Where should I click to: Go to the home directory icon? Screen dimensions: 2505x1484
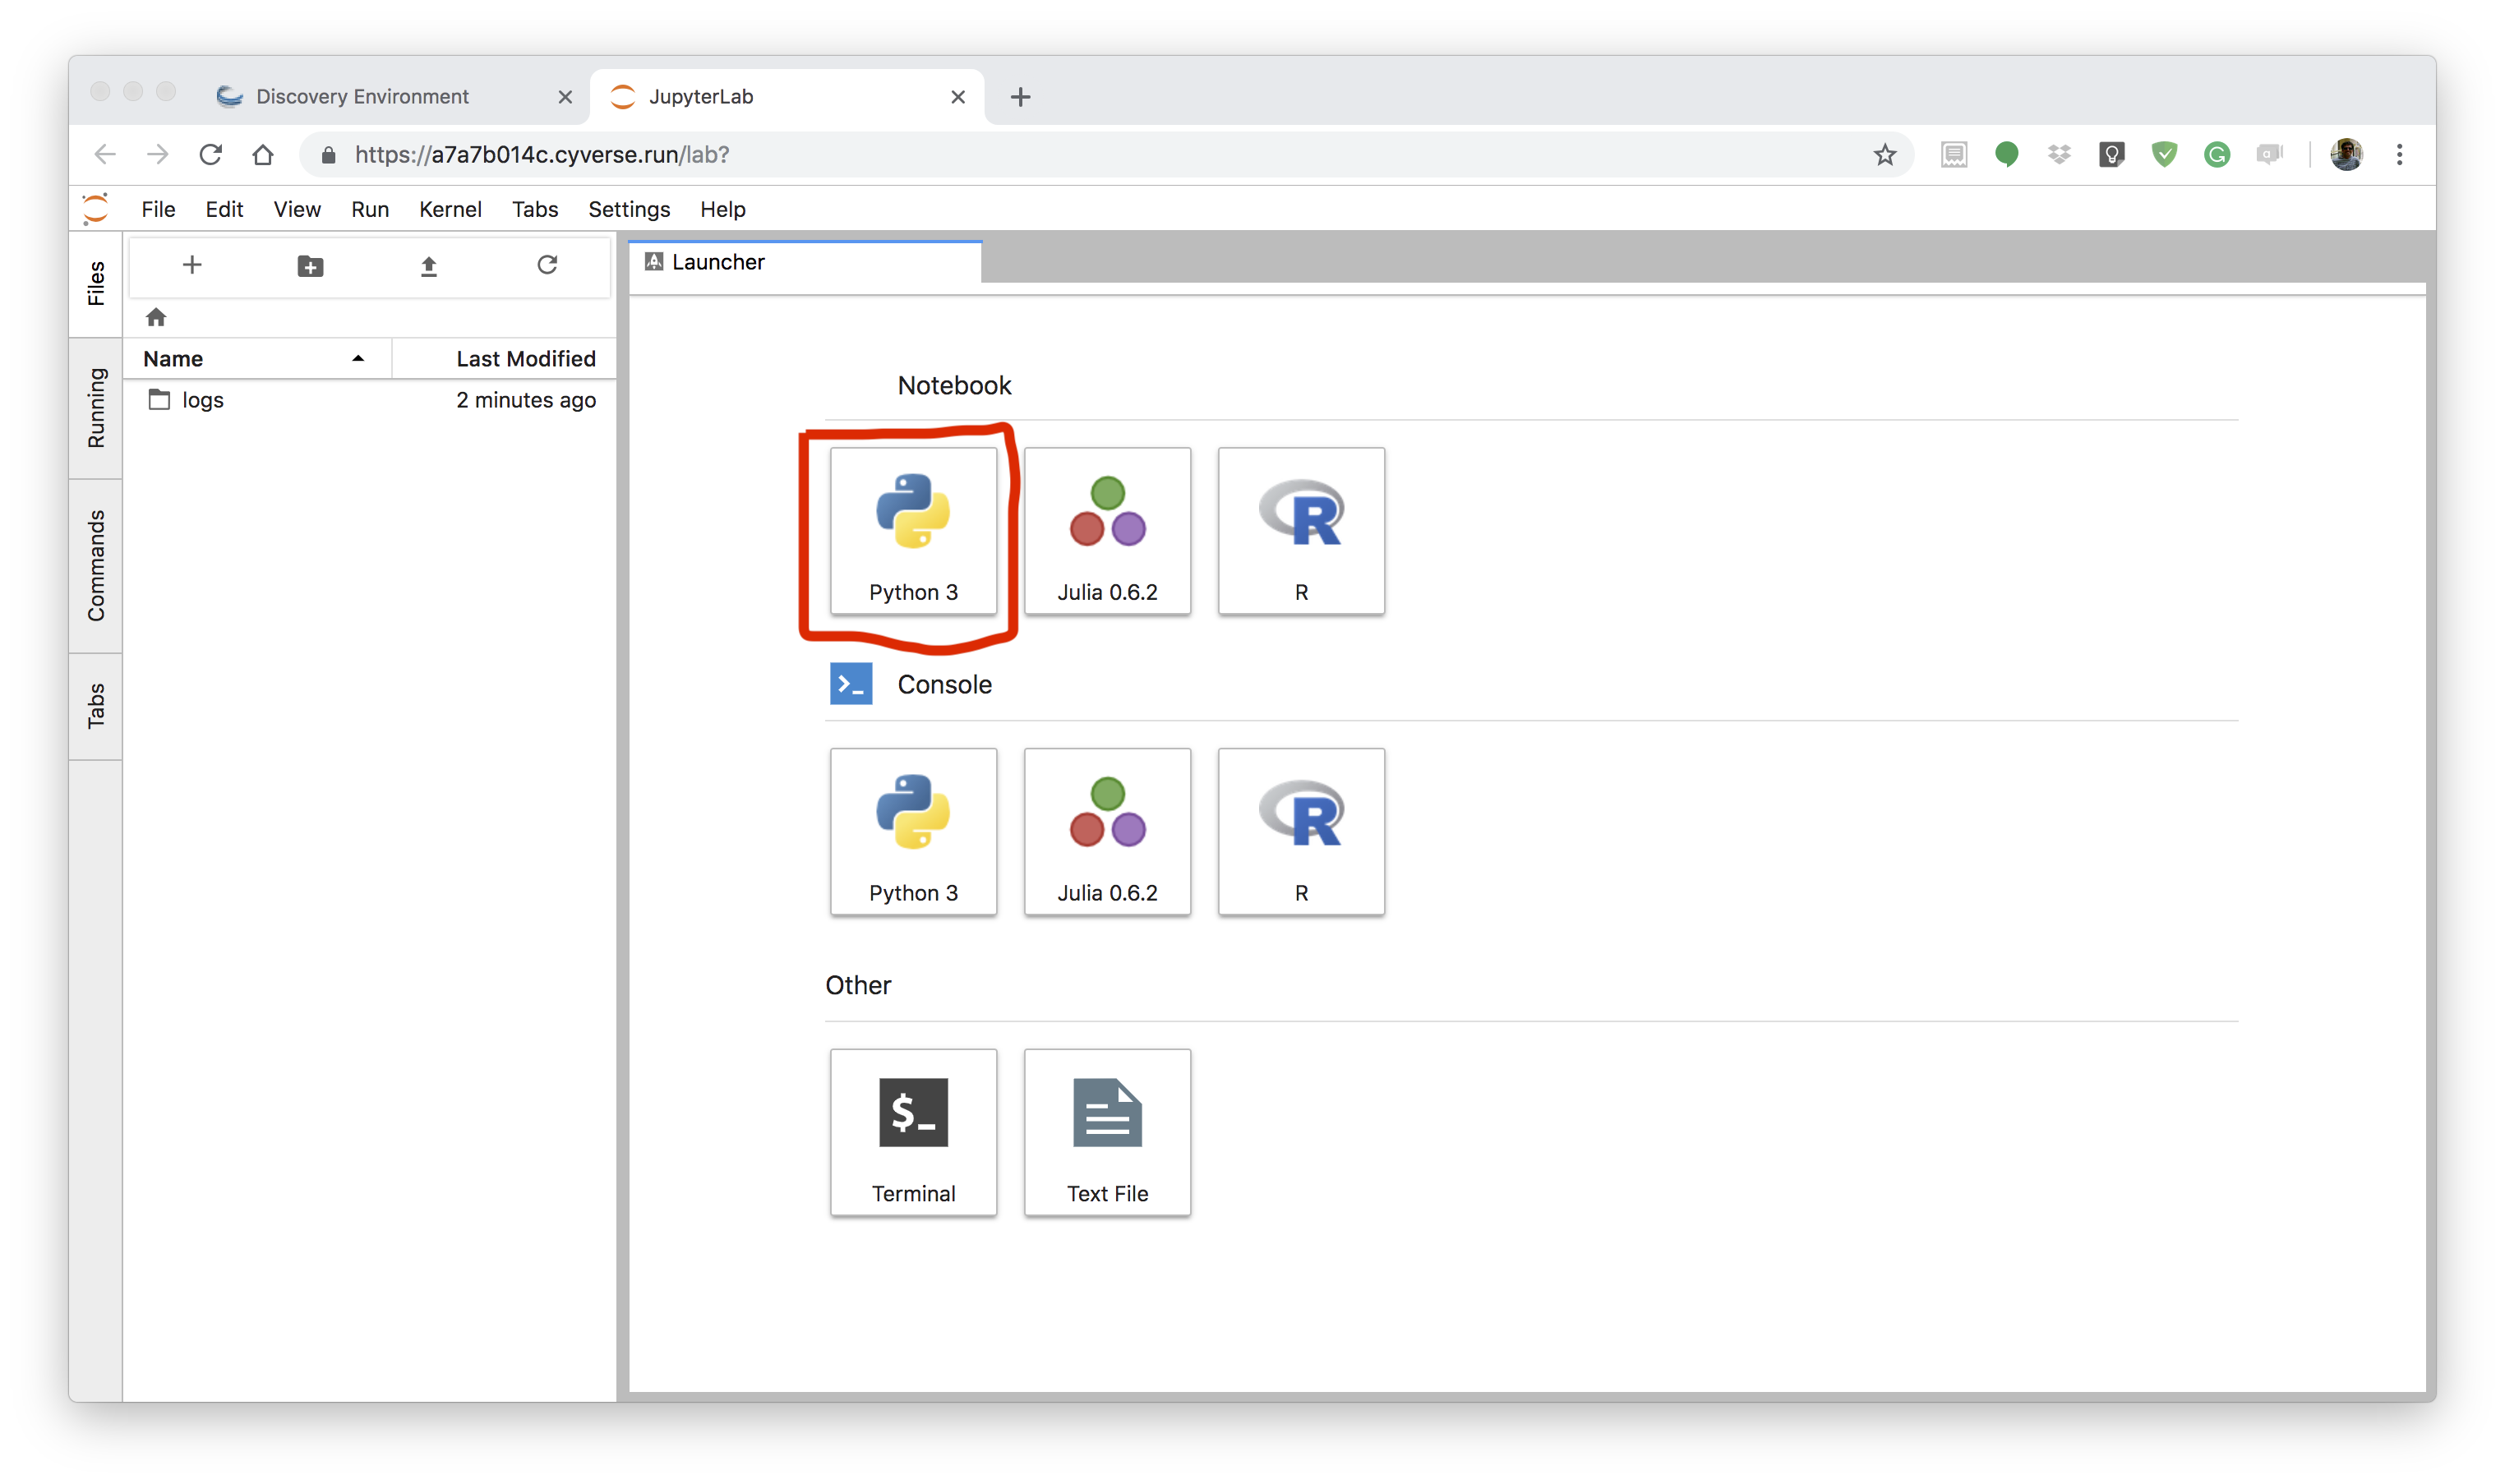(156, 317)
